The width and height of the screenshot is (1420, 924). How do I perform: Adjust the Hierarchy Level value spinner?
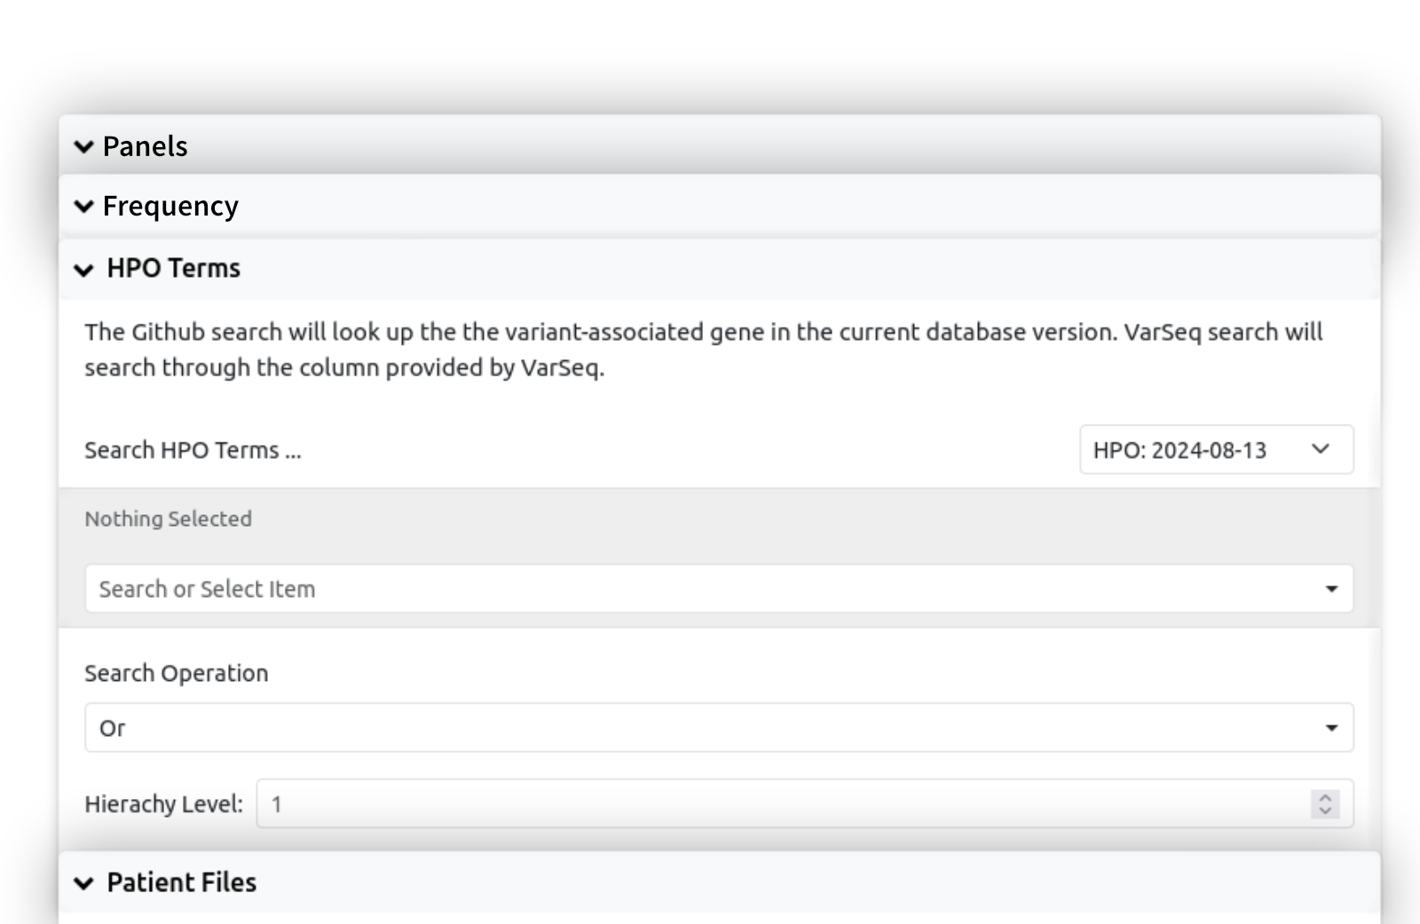click(1323, 803)
